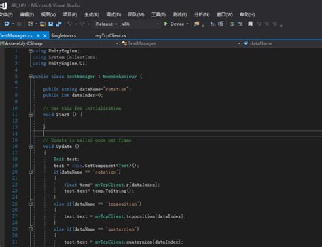
Task: Click the New Project toolbar icon
Action: [30, 24]
